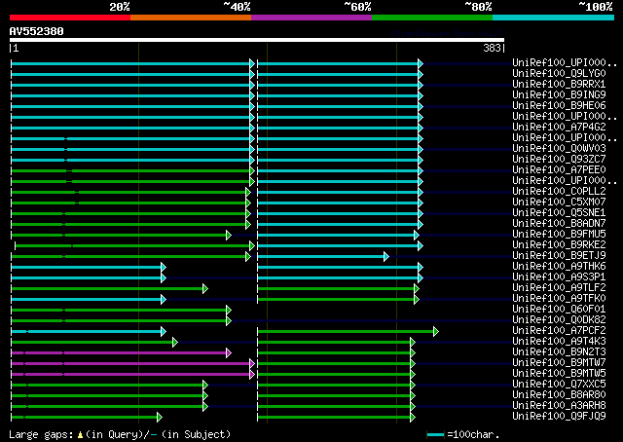
Task: Select the UniRef100_A9T4K3 label
Action: tap(559, 342)
